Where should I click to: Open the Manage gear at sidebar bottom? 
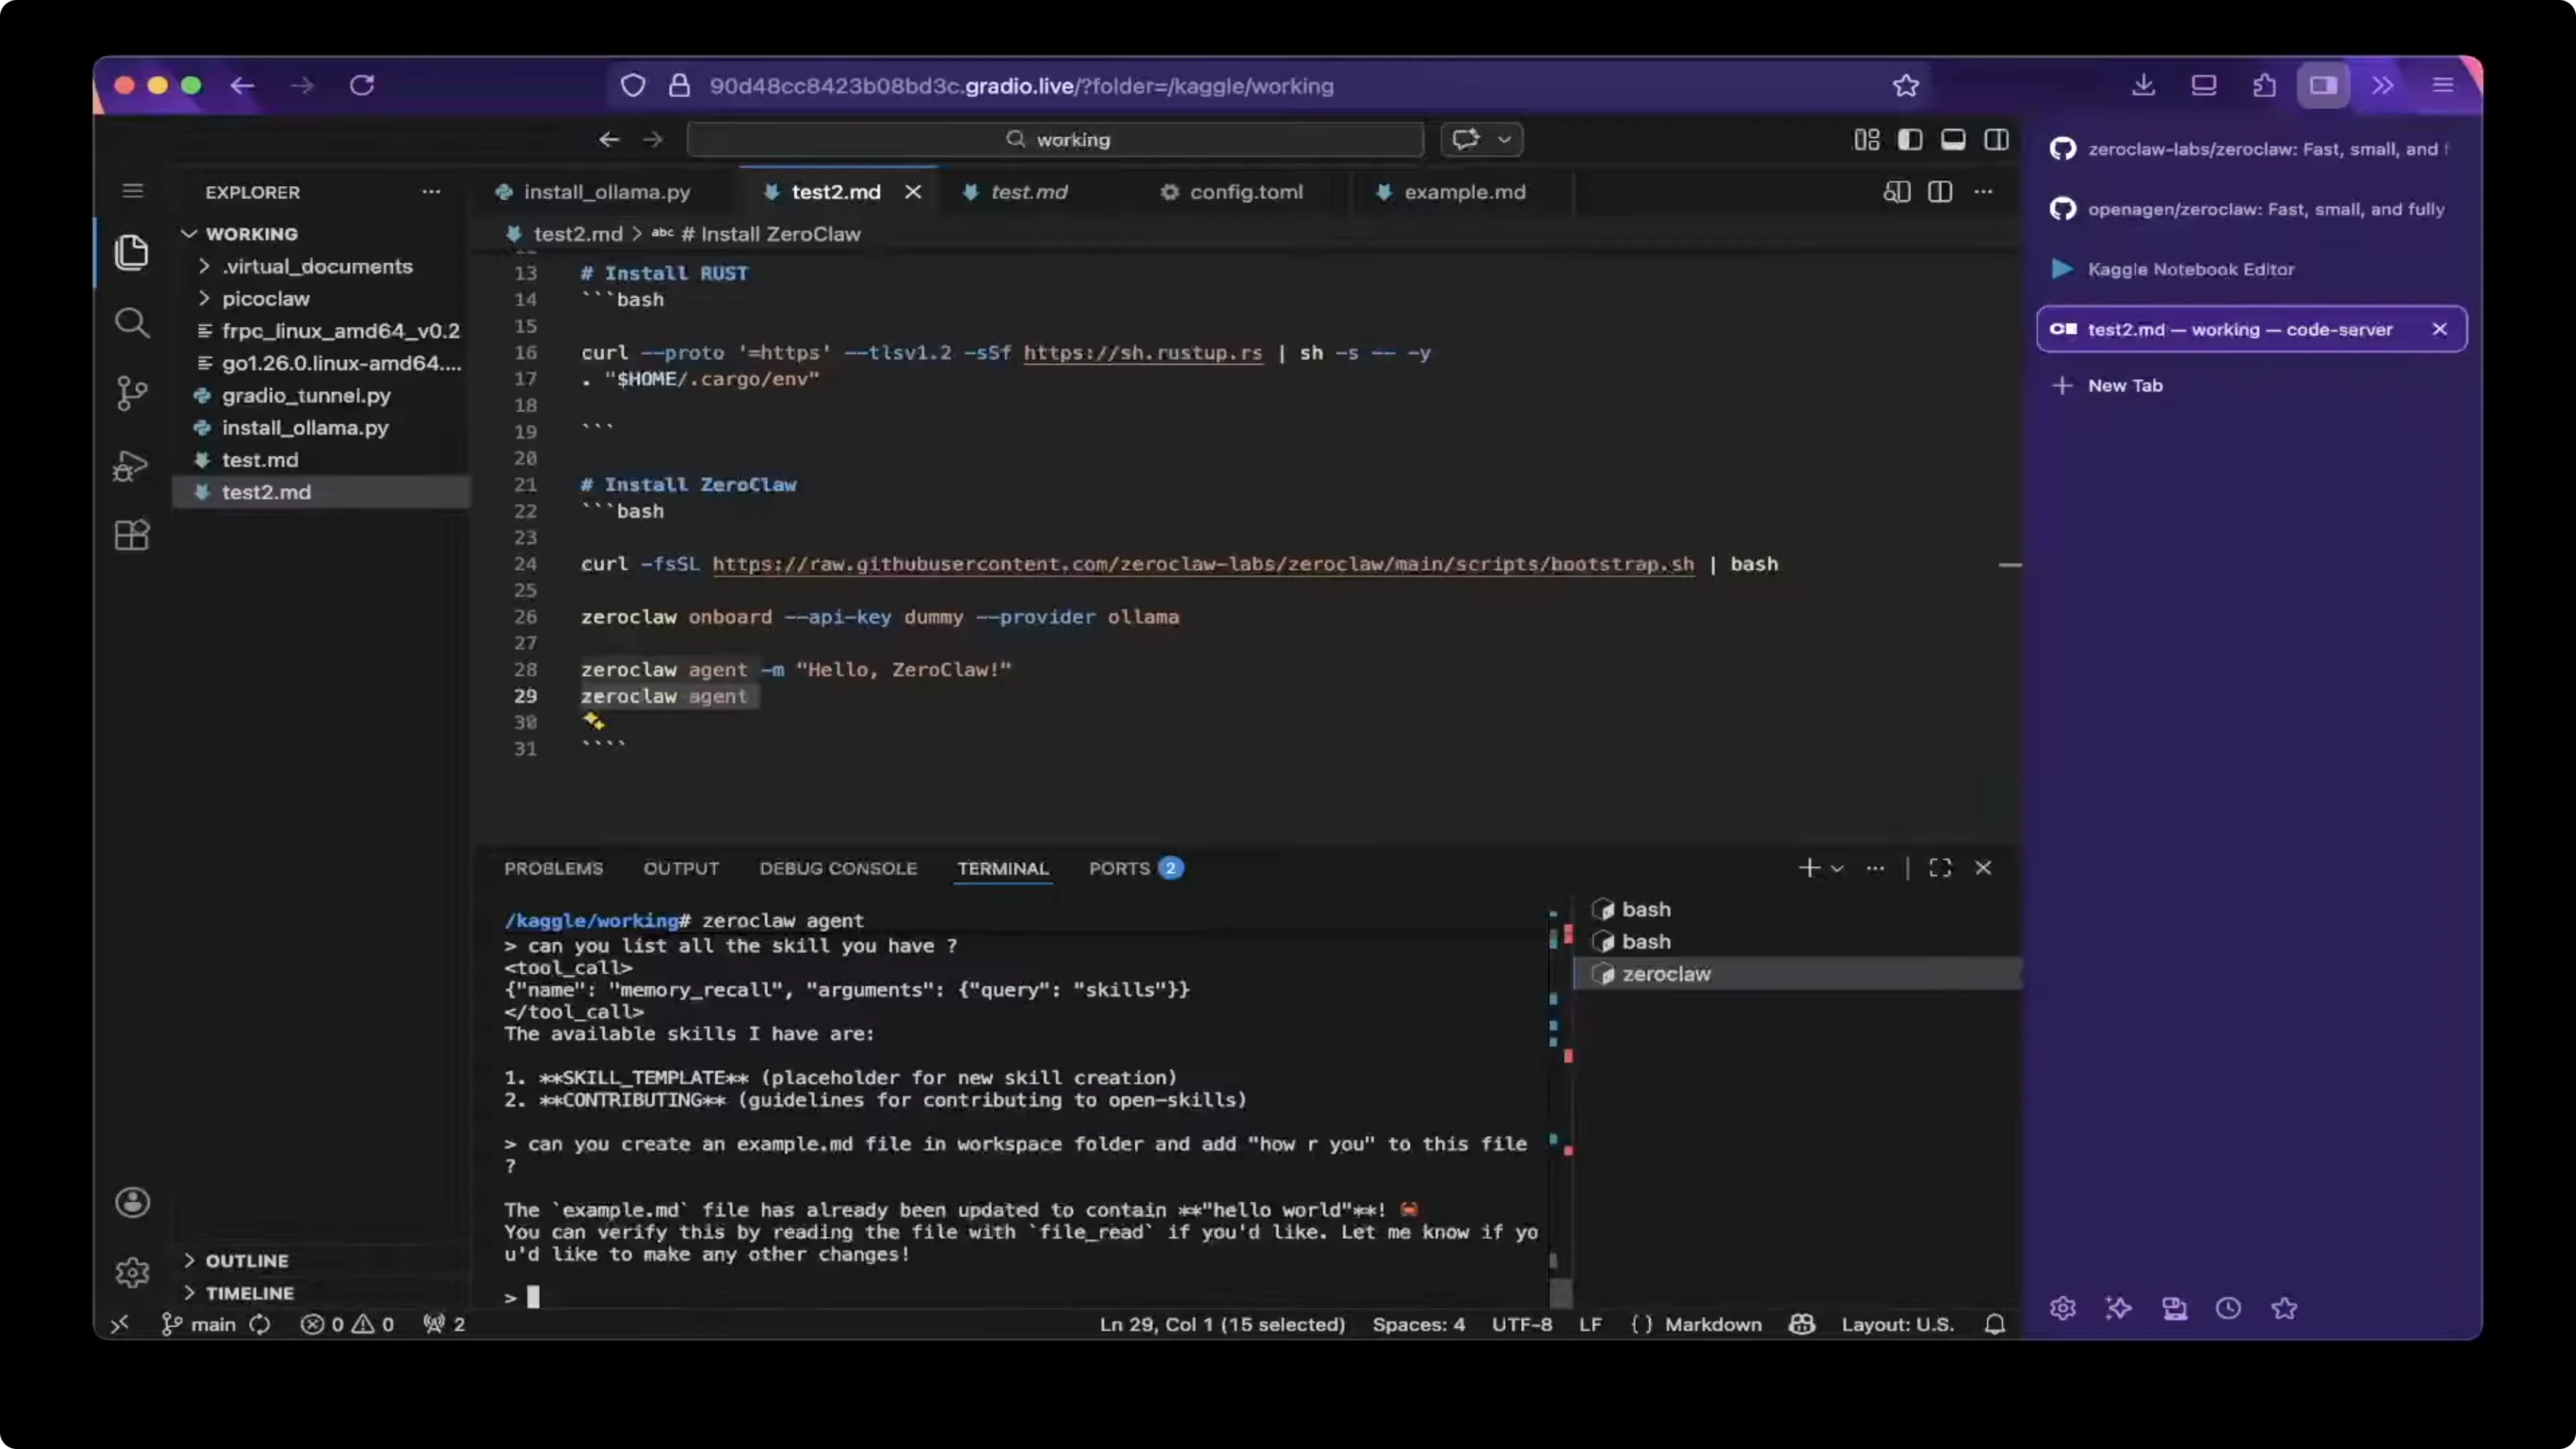pyautogui.click(x=131, y=1272)
